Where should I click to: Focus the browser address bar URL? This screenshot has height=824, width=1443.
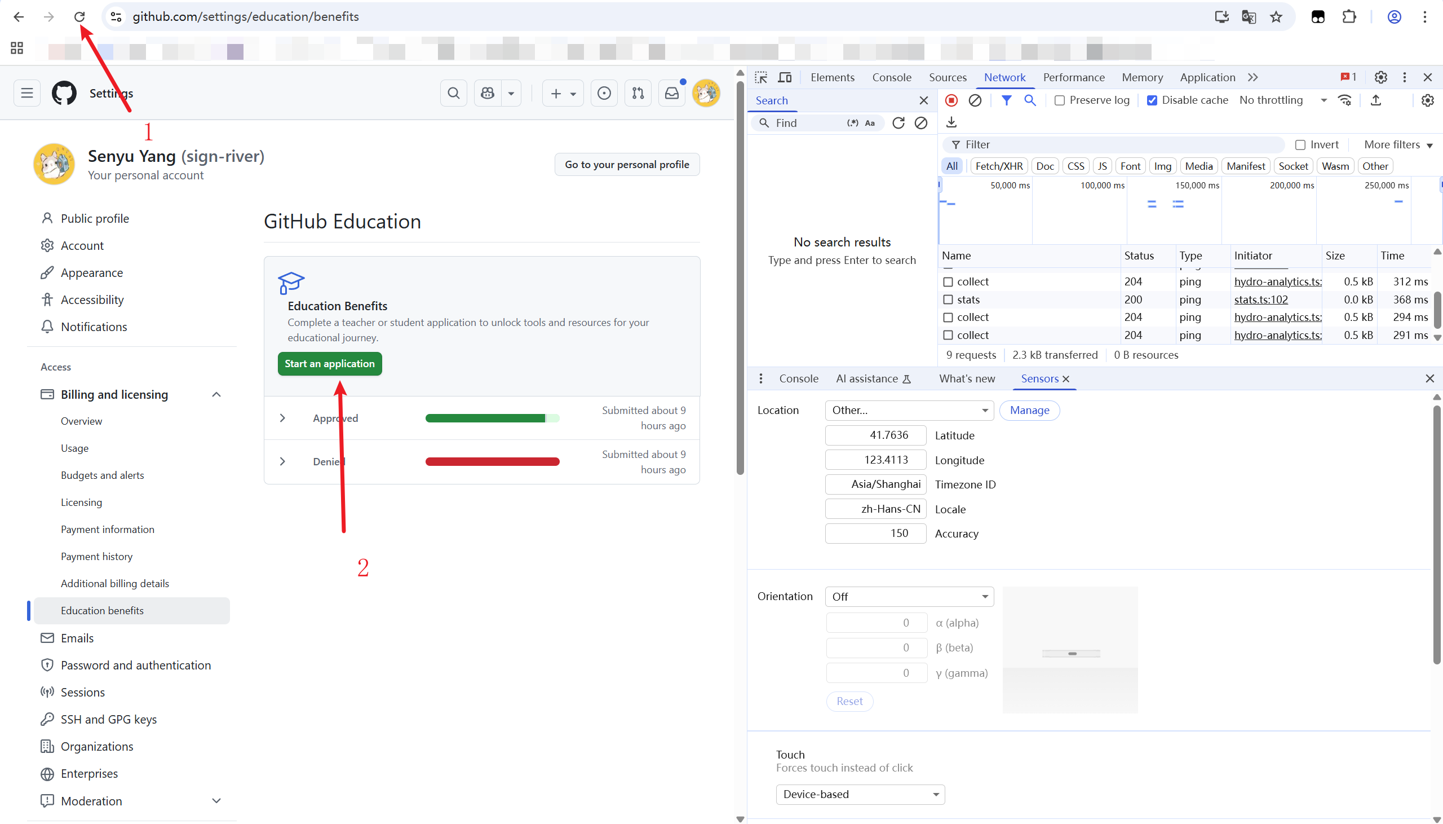246,17
